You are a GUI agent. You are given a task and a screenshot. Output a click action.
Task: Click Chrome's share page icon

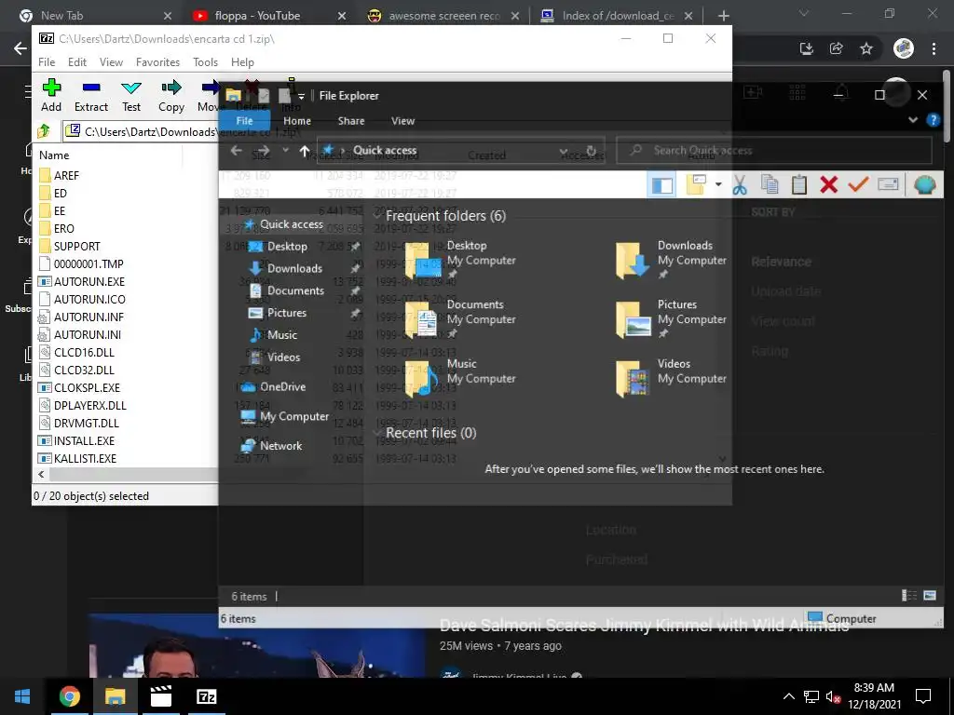[837, 48]
